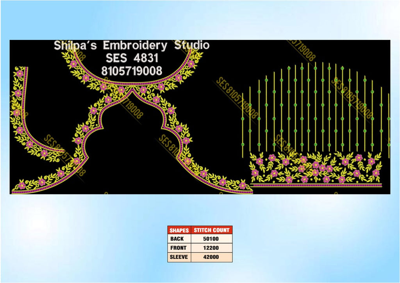400x283 pixels.
Task: Click the stitch count value 42000
Action: (x=211, y=257)
